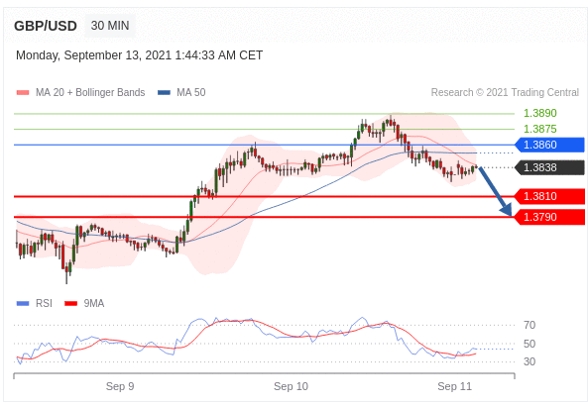The width and height of the screenshot is (588, 405).
Task: Click the red 1.3790 support price tag
Action: click(x=549, y=217)
